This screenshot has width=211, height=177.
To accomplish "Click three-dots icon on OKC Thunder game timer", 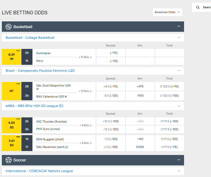I will [18, 119].
